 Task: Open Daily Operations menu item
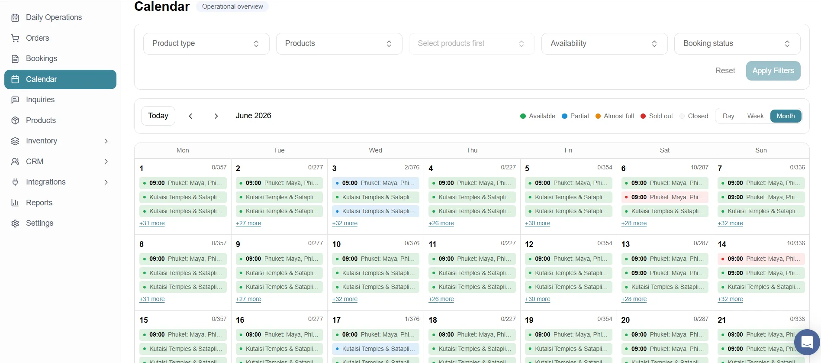pyautogui.click(x=60, y=18)
